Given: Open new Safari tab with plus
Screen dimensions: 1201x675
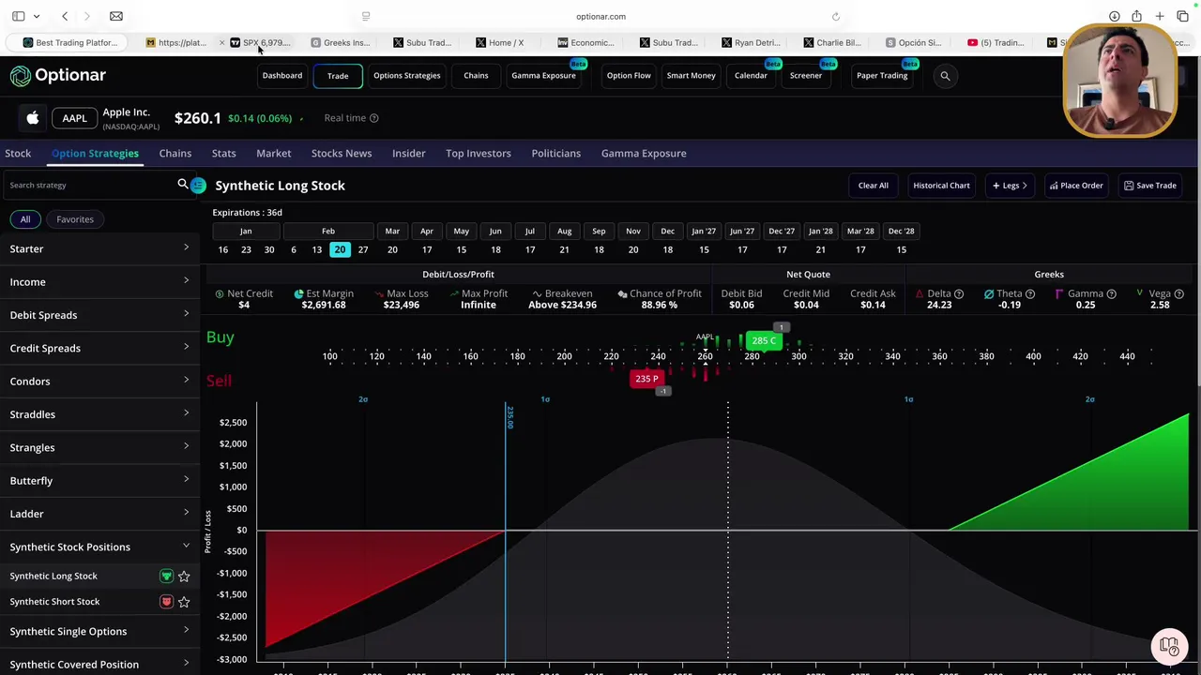Looking at the screenshot, I should tap(1160, 16).
